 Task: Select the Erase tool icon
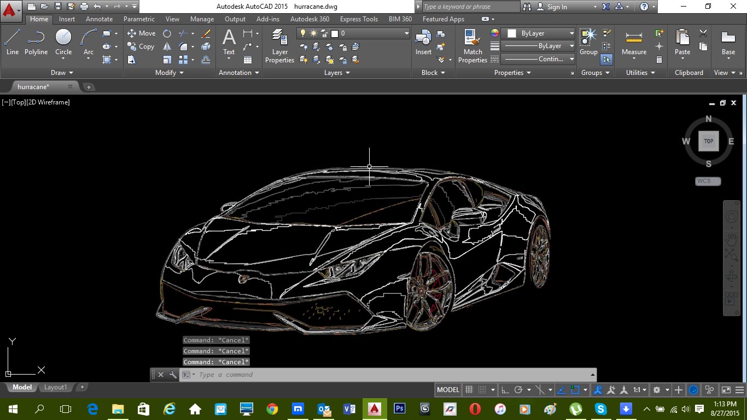pyautogui.click(x=206, y=33)
